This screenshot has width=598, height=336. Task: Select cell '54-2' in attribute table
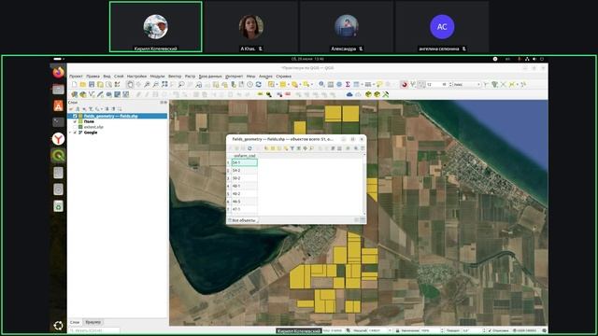tap(245, 170)
